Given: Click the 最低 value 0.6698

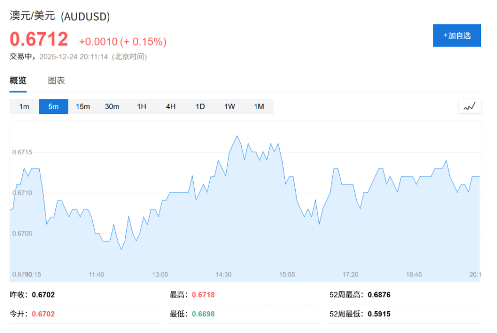Looking at the screenshot, I should (203, 314).
